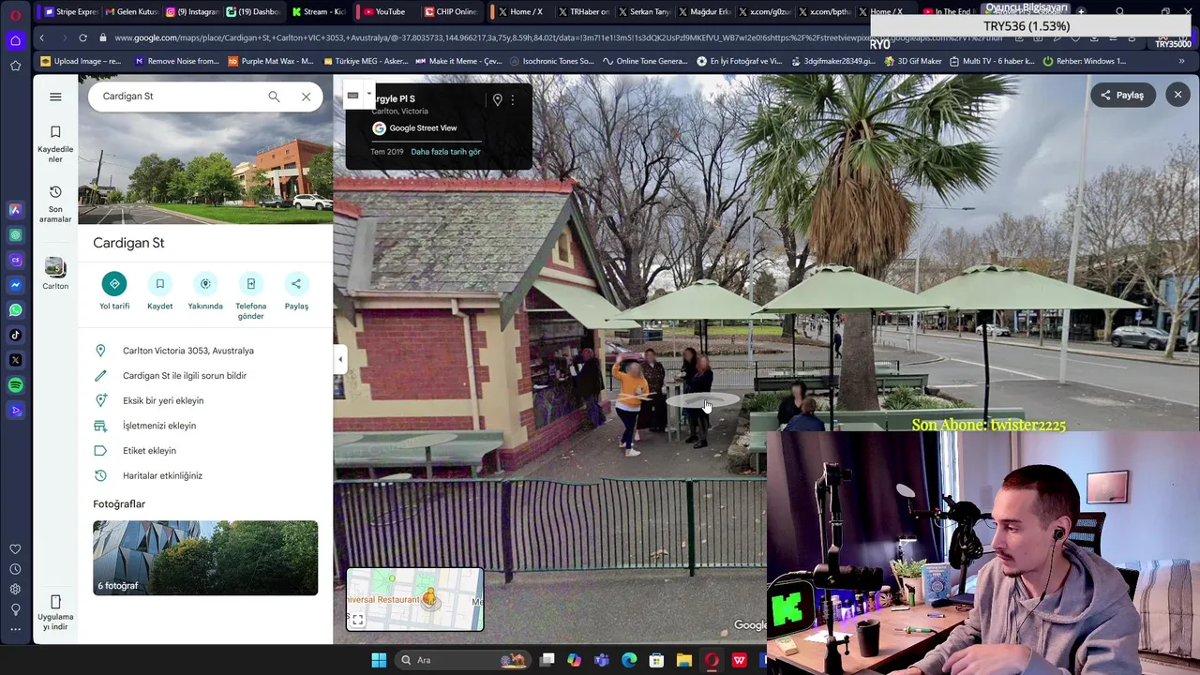Switch to the Stripe Express tab
This screenshot has height=675, width=1200.
tap(71, 11)
